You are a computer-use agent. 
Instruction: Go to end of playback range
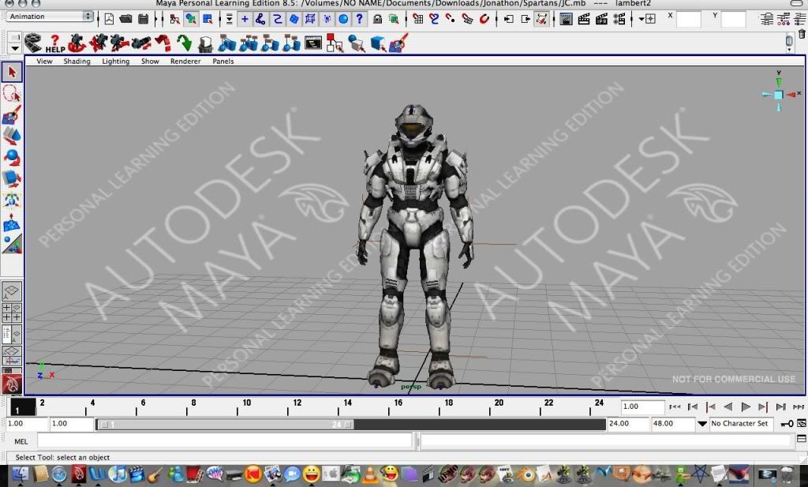(799, 407)
